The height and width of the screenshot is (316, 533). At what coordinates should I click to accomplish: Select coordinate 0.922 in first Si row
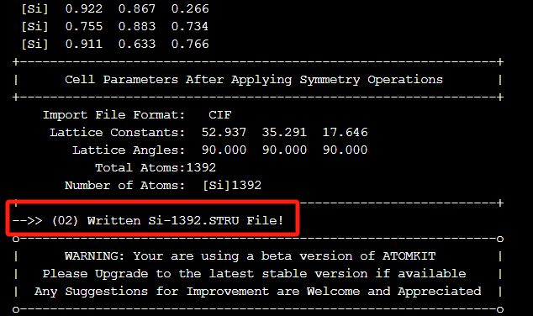[83, 9]
